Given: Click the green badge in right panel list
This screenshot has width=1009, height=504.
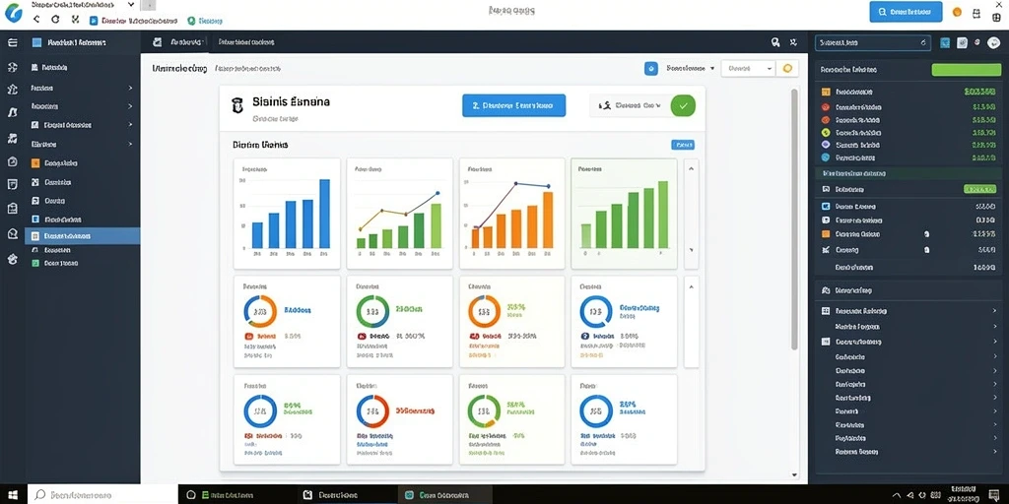Looking at the screenshot, I should [x=979, y=189].
